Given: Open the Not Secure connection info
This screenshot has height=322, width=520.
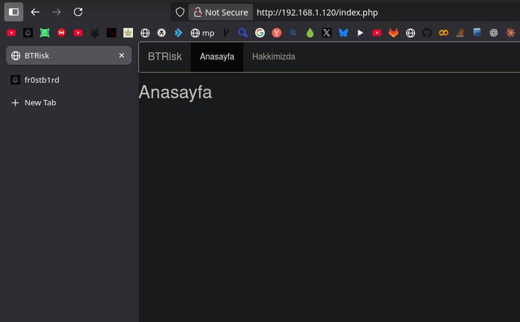Looking at the screenshot, I should coord(221,12).
